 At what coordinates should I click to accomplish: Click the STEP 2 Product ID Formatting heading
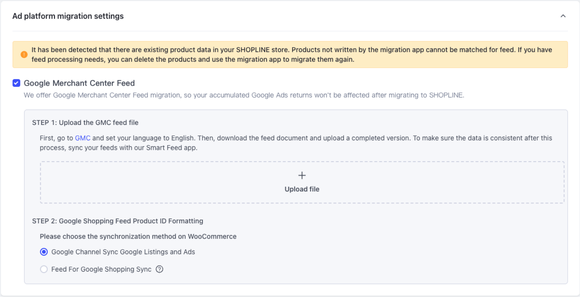pyautogui.click(x=118, y=221)
